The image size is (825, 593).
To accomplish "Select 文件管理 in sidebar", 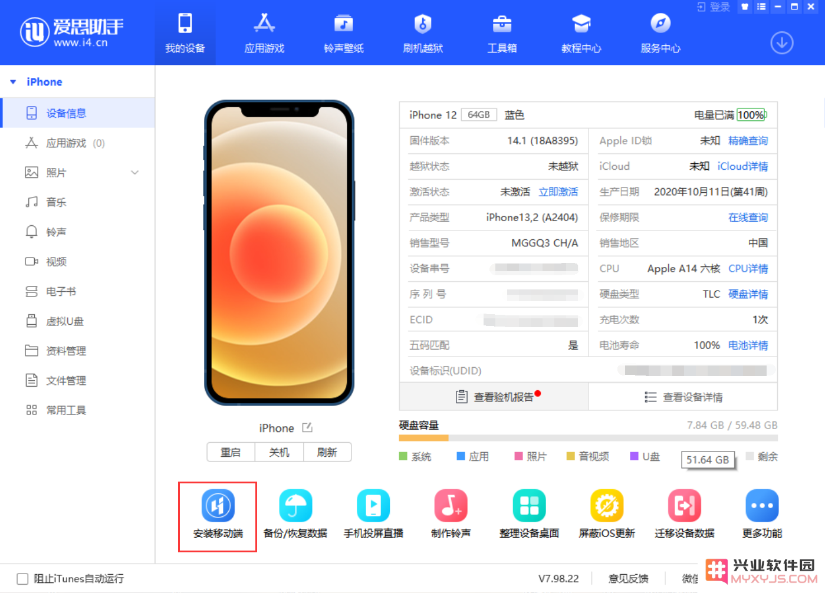I will (77, 381).
